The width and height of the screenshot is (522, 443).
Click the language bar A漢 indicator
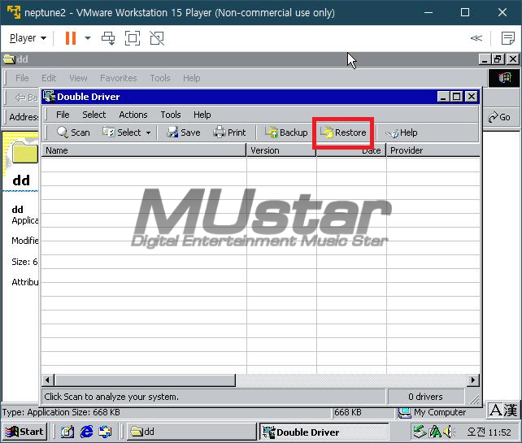[503, 410]
